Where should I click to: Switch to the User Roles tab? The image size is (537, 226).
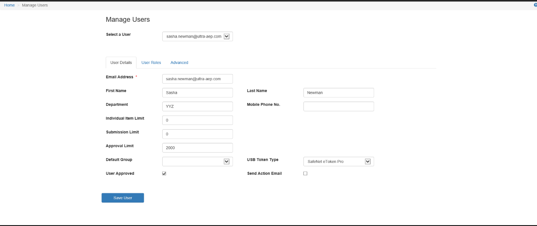151,63
